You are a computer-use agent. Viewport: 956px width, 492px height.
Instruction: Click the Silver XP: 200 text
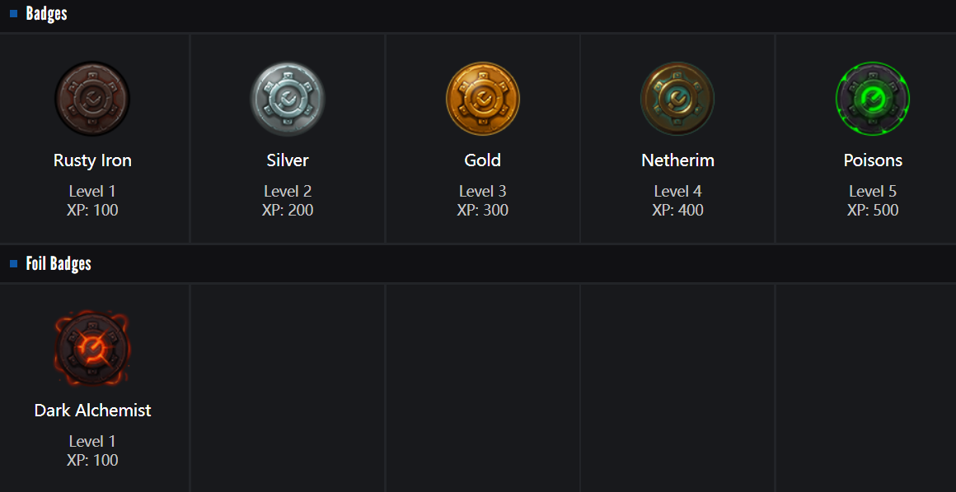pos(288,211)
